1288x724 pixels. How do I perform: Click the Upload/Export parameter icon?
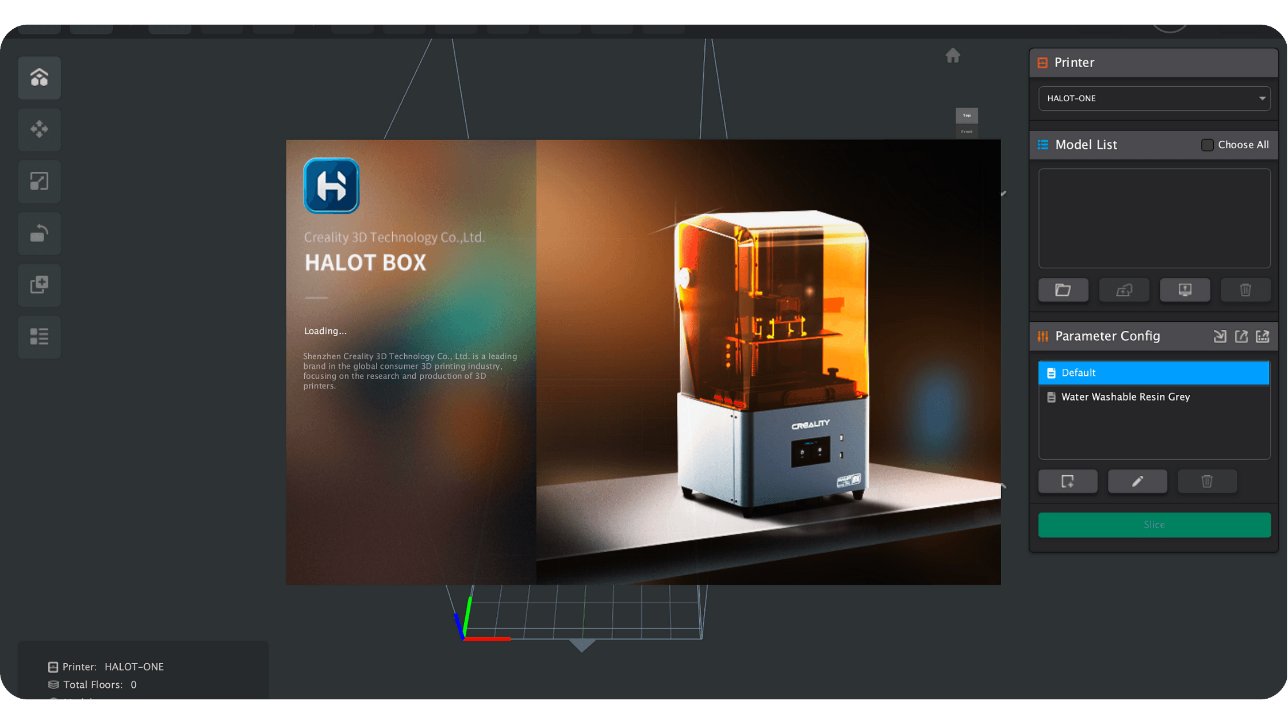1242,336
